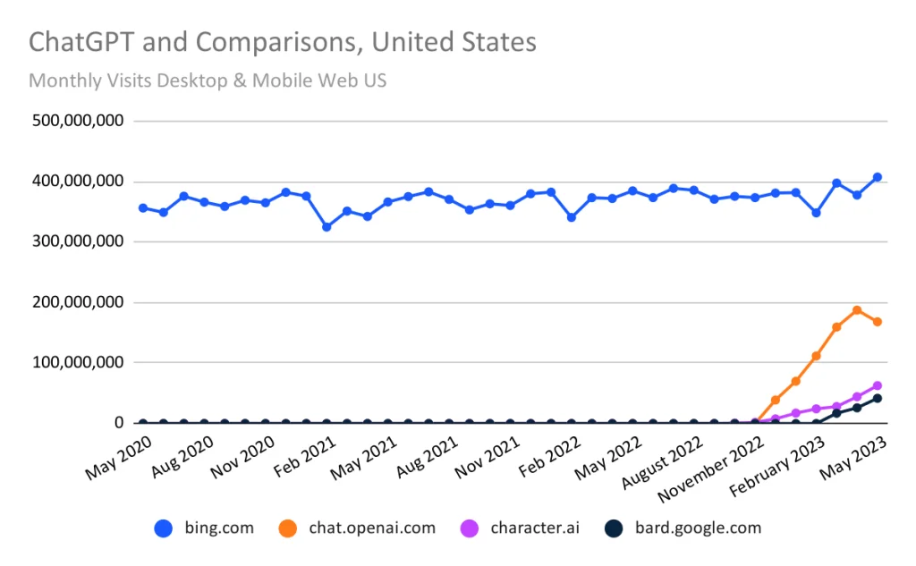The width and height of the screenshot is (916, 566).
Task: Click the first bing.com data point
Action: pos(143,208)
